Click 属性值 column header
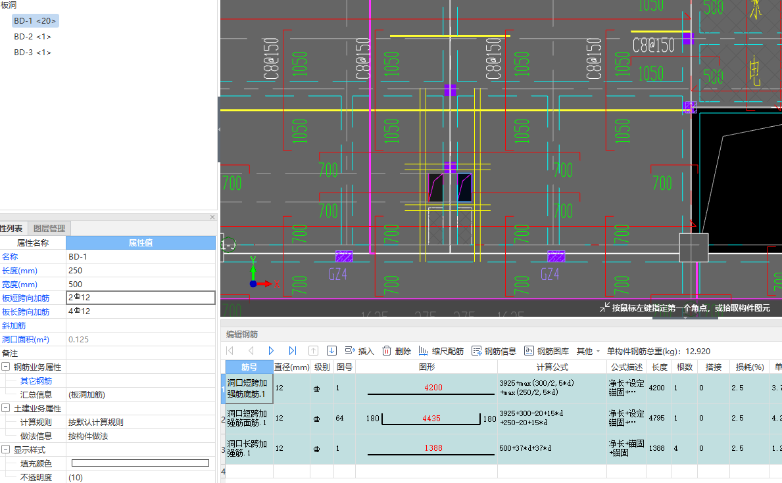Image resolution: width=782 pixels, height=483 pixels. 141,242
